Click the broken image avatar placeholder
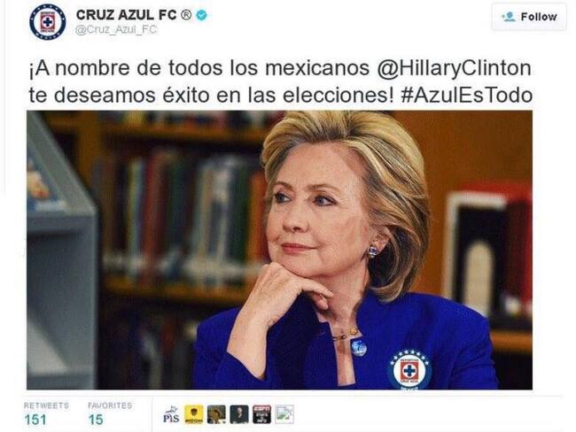Viewport: 576px width, 432px height. 284,415
